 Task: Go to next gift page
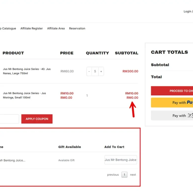(x=133, y=175)
